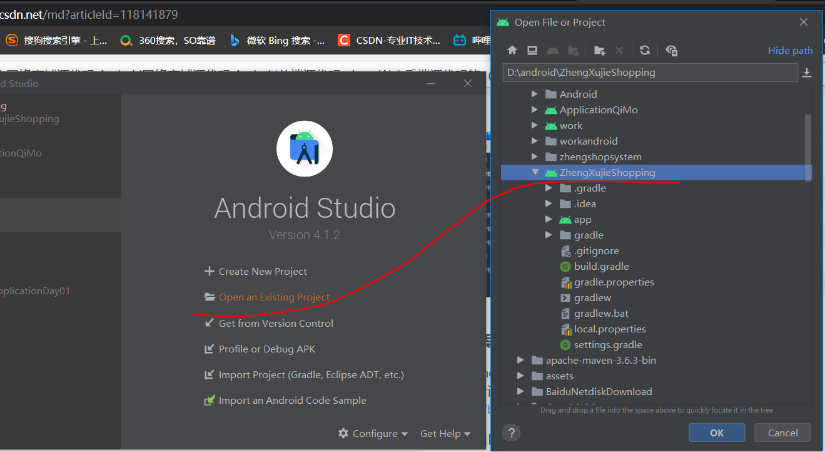Click Open an Existing Project

coord(267,297)
